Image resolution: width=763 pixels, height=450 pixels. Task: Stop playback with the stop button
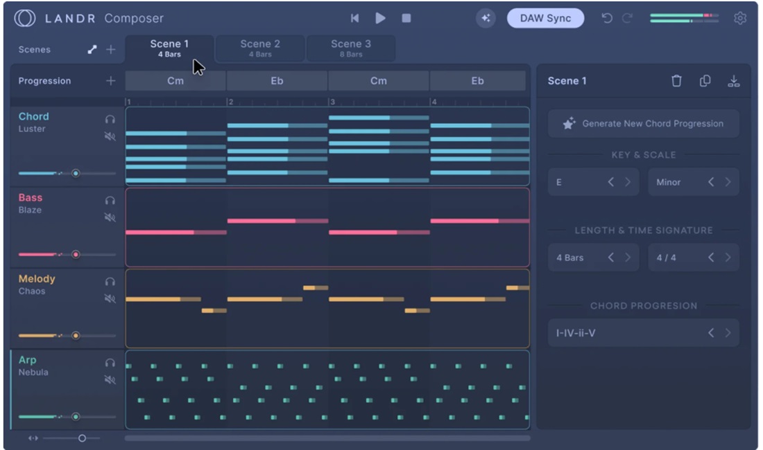click(406, 18)
